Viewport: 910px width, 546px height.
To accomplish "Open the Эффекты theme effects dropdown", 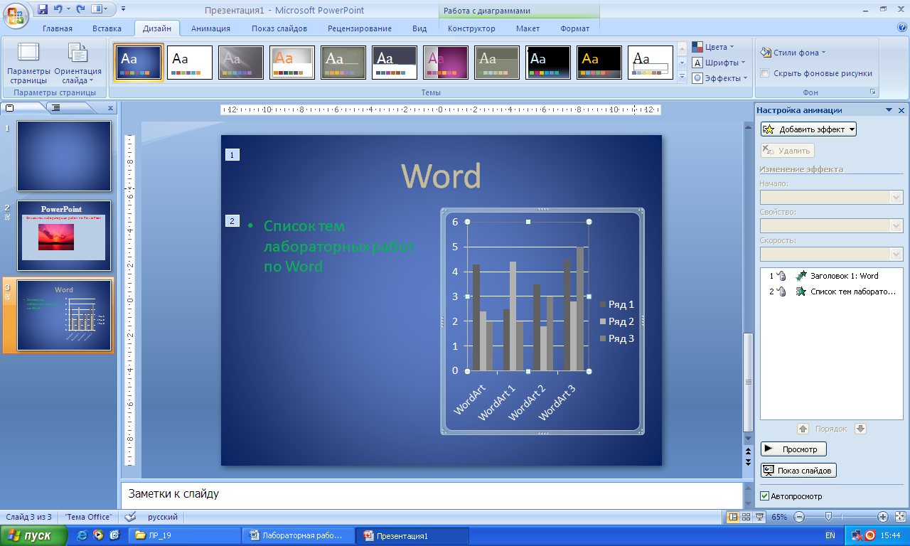I will [x=720, y=78].
